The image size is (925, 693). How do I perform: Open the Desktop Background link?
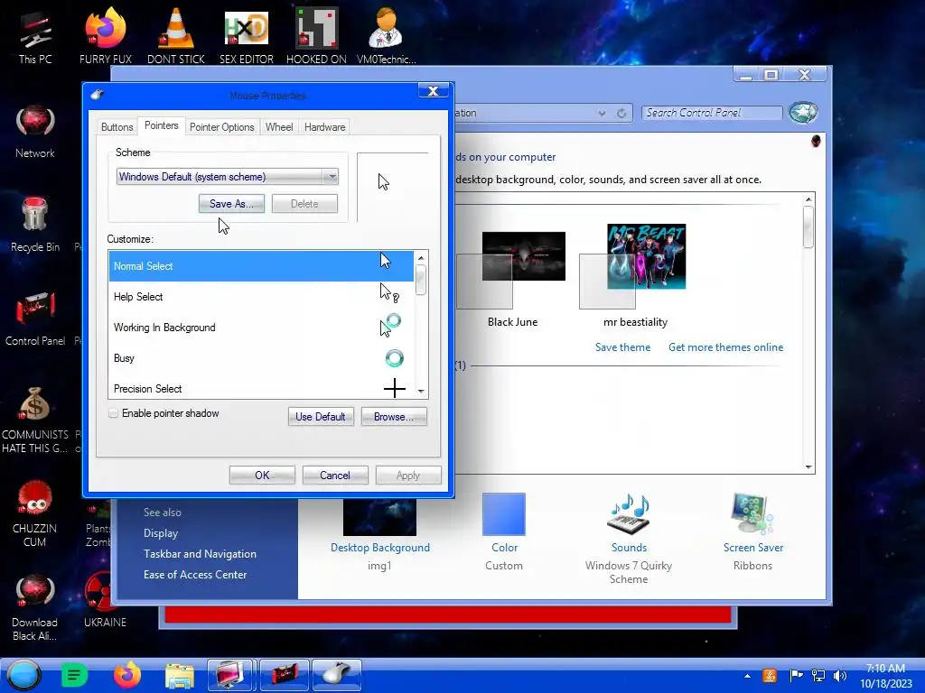tap(380, 548)
